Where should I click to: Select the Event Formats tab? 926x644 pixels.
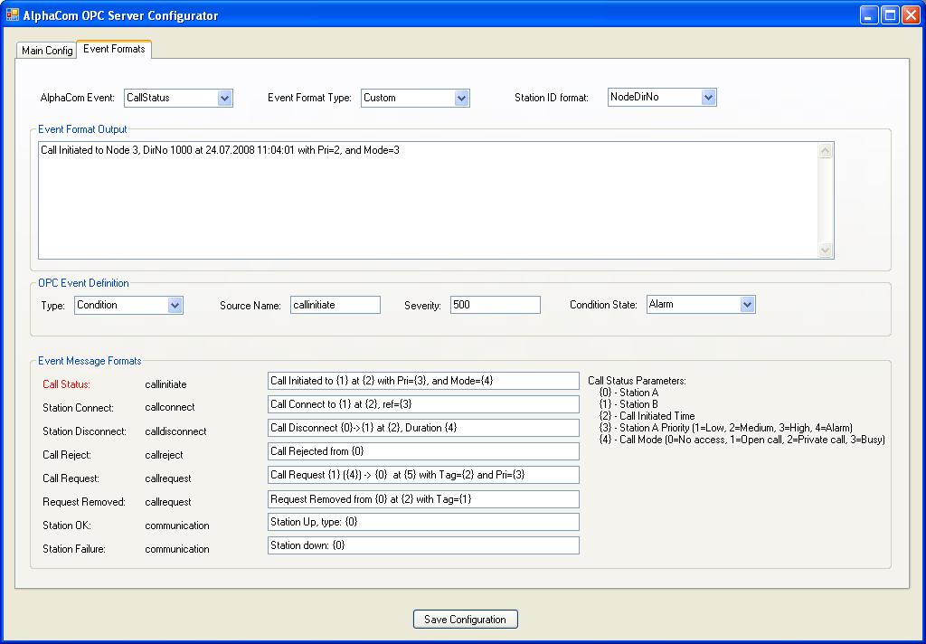[x=114, y=49]
